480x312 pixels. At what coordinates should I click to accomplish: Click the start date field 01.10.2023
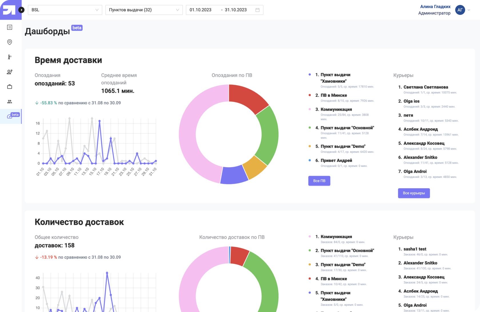click(201, 10)
